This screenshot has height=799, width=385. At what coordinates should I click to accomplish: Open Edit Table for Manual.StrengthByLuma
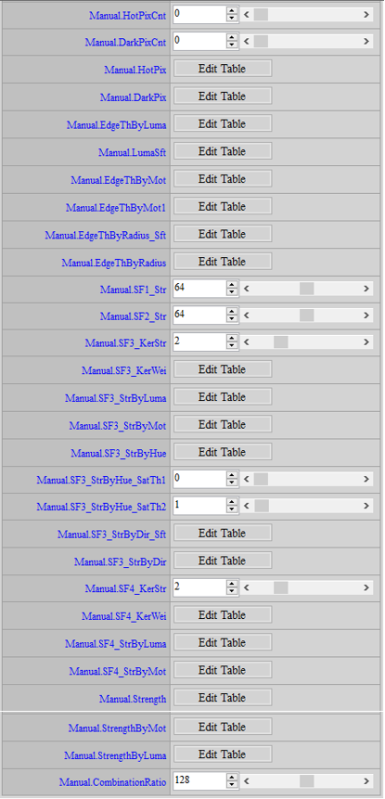tap(223, 754)
